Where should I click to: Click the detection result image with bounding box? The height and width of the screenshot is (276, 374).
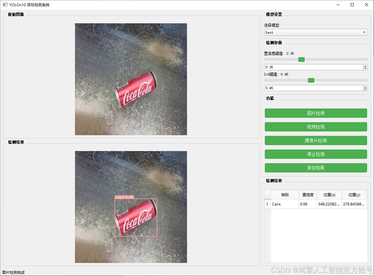(131, 207)
